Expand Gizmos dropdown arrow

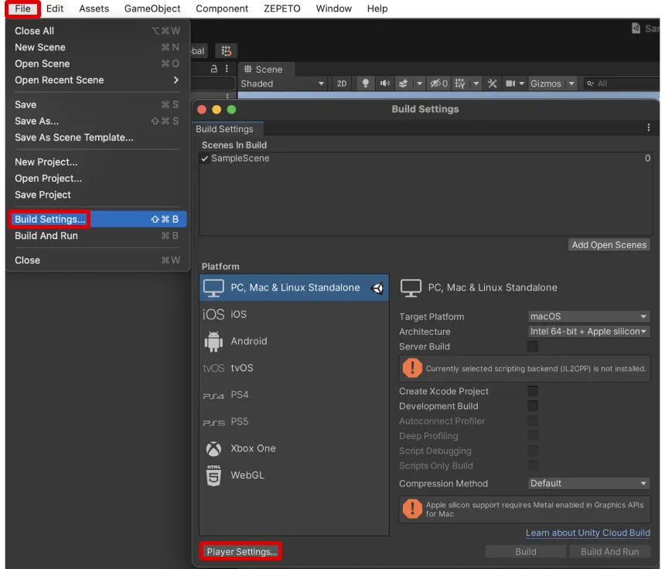click(571, 83)
